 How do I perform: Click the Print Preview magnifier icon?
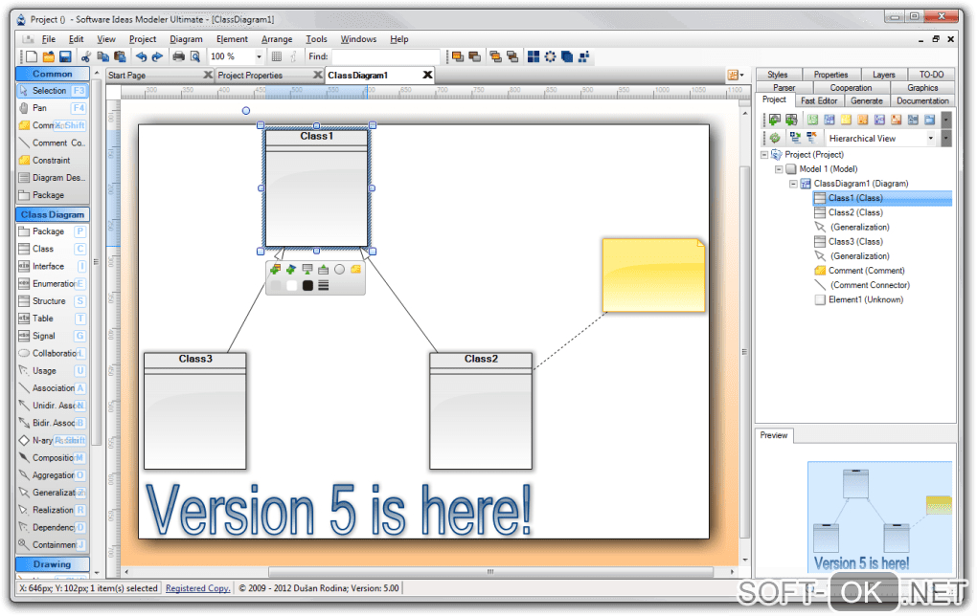pyautogui.click(x=195, y=56)
